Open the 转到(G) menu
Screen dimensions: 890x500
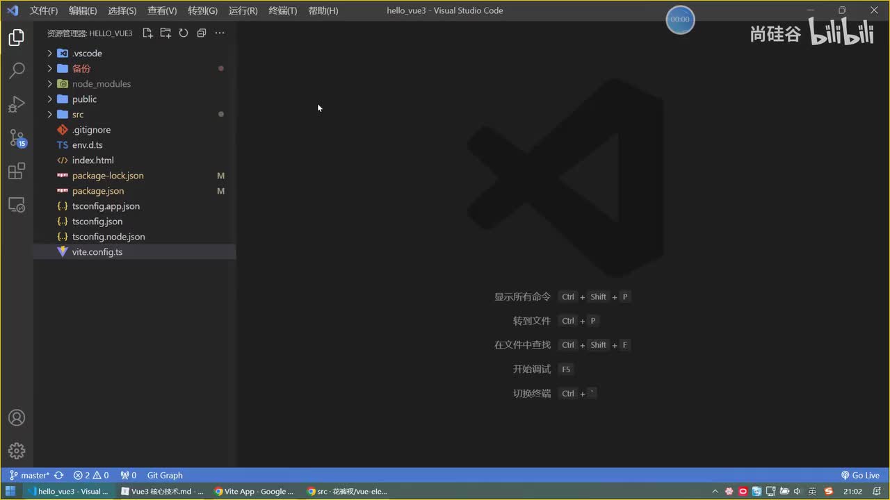coord(202,11)
